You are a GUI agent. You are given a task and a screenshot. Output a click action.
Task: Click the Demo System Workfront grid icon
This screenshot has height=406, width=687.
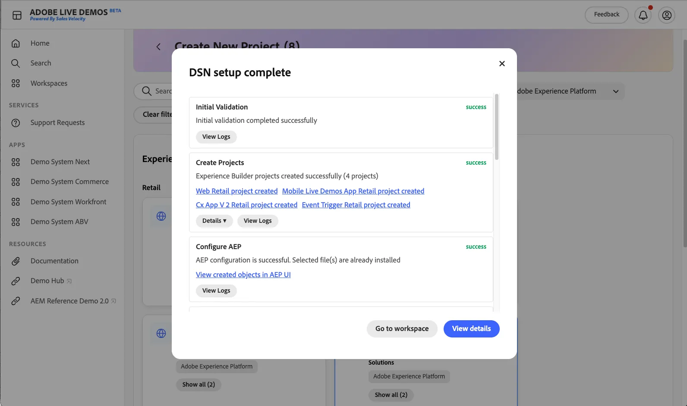(16, 202)
